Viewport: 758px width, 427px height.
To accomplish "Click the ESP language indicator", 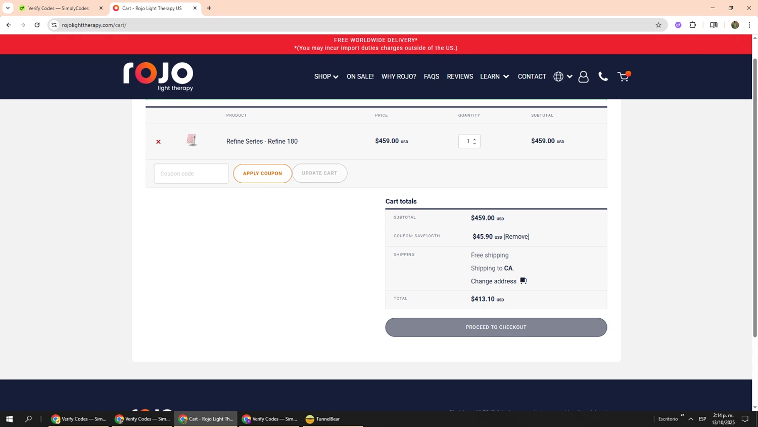I will (702, 419).
